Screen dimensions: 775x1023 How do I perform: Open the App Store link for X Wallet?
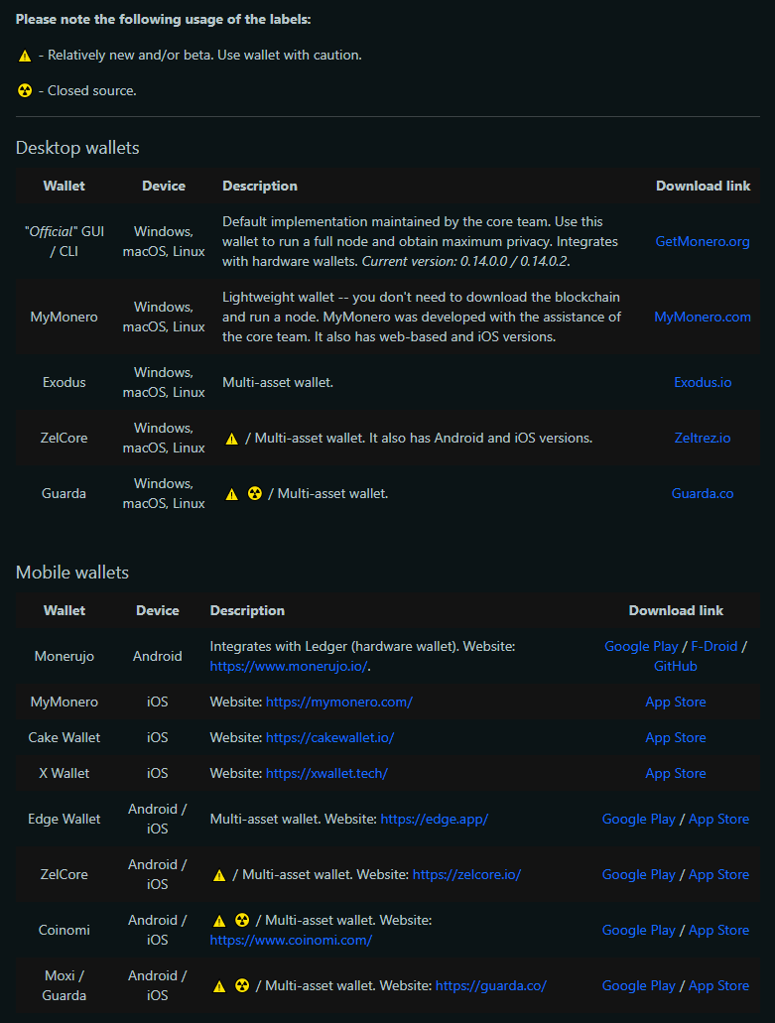pyautogui.click(x=676, y=774)
